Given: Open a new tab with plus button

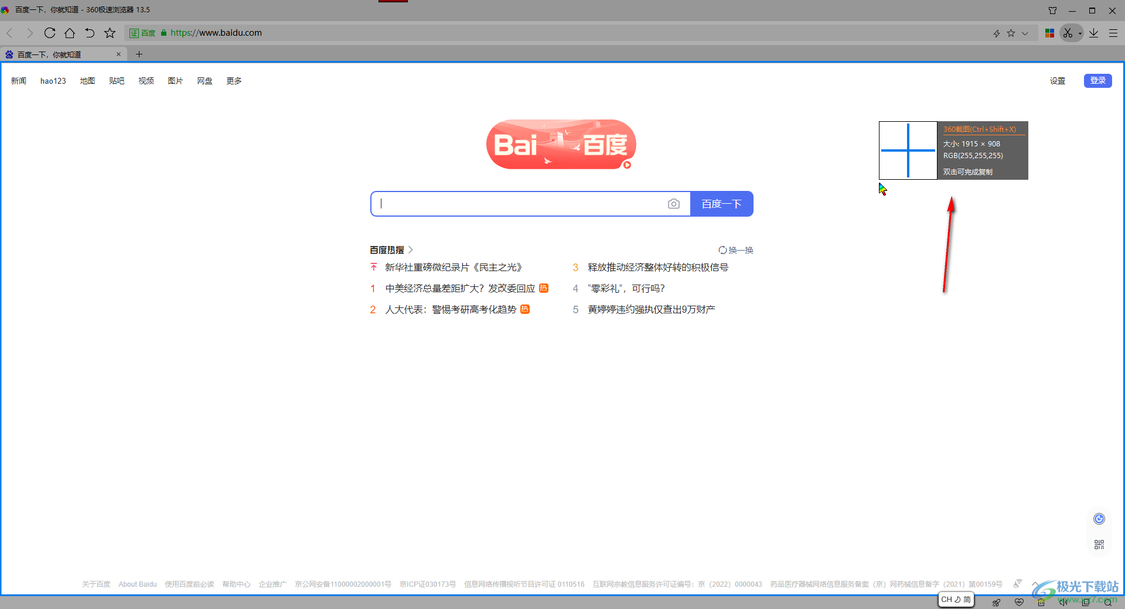Looking at the screenshot, I should click(x=139, y=54).
